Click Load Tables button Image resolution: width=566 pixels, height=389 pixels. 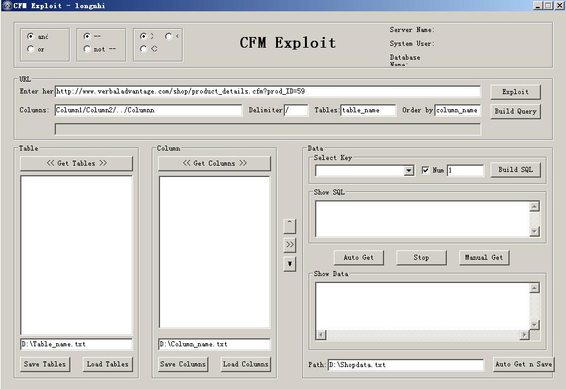pyautogui.click(x=107, y=364)
